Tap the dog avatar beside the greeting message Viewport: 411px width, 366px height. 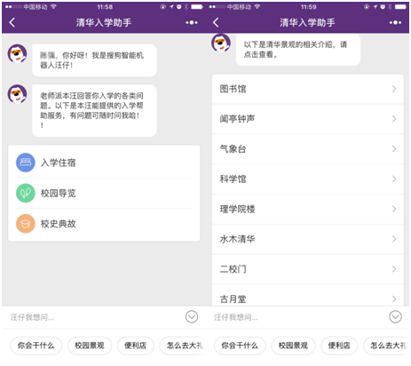(x=17, y=53)
